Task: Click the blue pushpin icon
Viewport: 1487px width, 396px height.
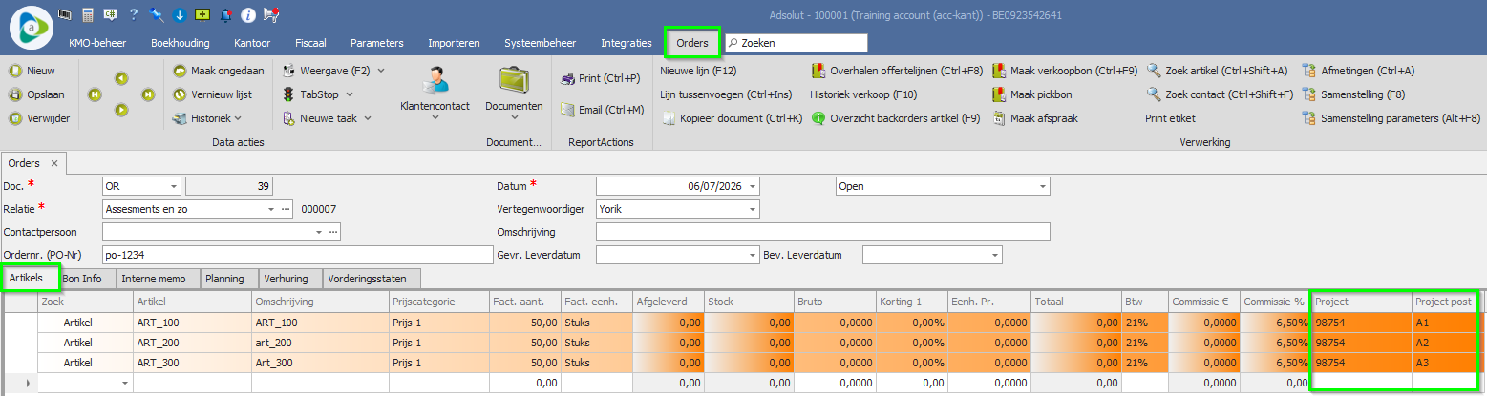Action: [157, 14]
